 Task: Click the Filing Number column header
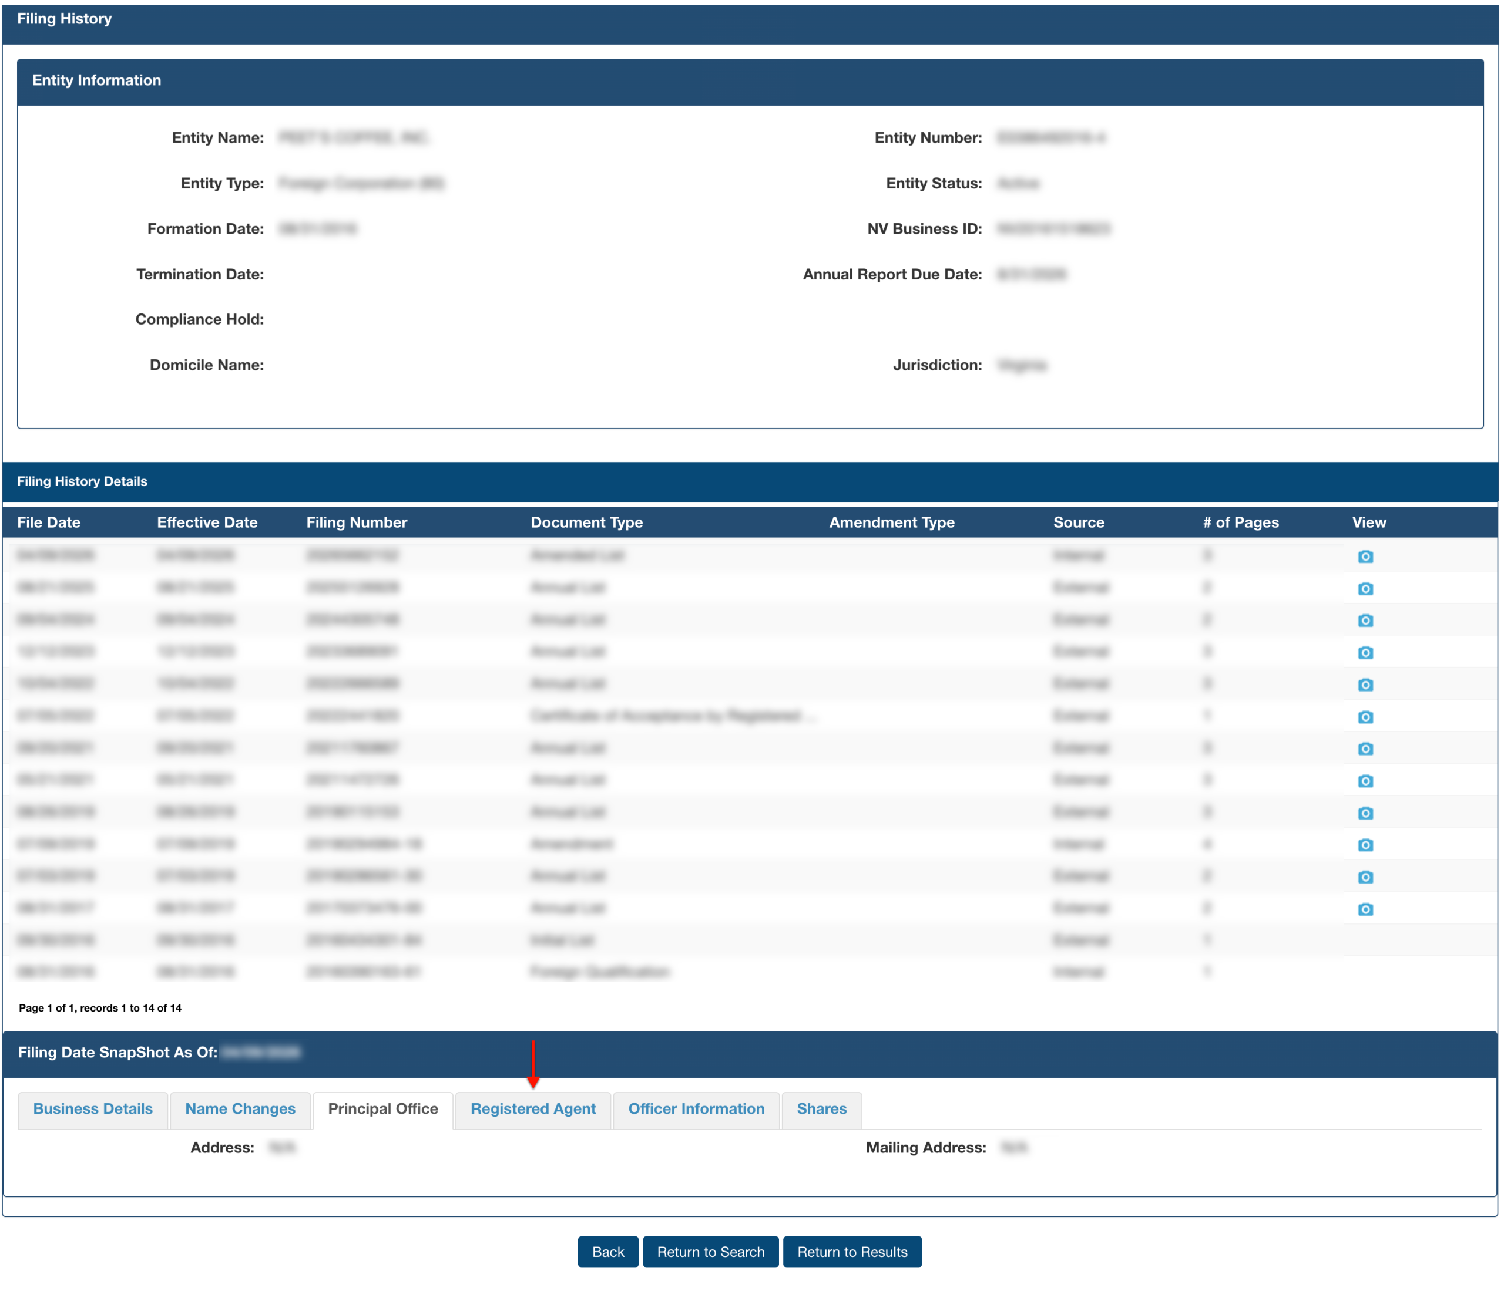(357, 522)
